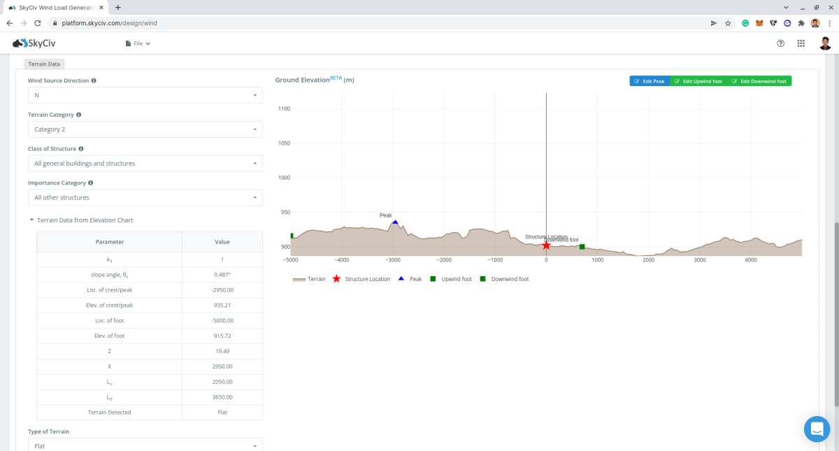Viewport: 839px width, 451px height.
Task: Click the Edit Peak button
Action: click(x=649, y=81)
